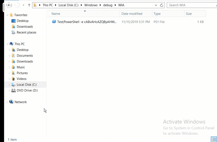217x142 pixels.
Task: Refresh the WIA folder view
Action: 162,5
